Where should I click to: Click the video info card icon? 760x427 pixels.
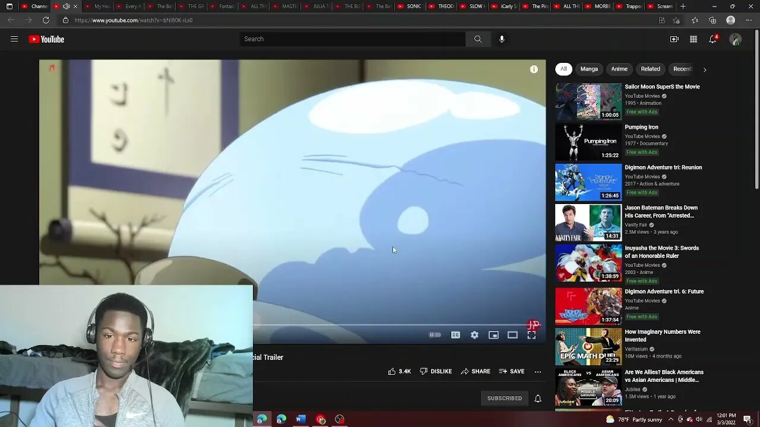(534, 69)
